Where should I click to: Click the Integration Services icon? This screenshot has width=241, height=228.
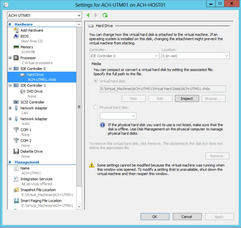click(x=16, y=179)
